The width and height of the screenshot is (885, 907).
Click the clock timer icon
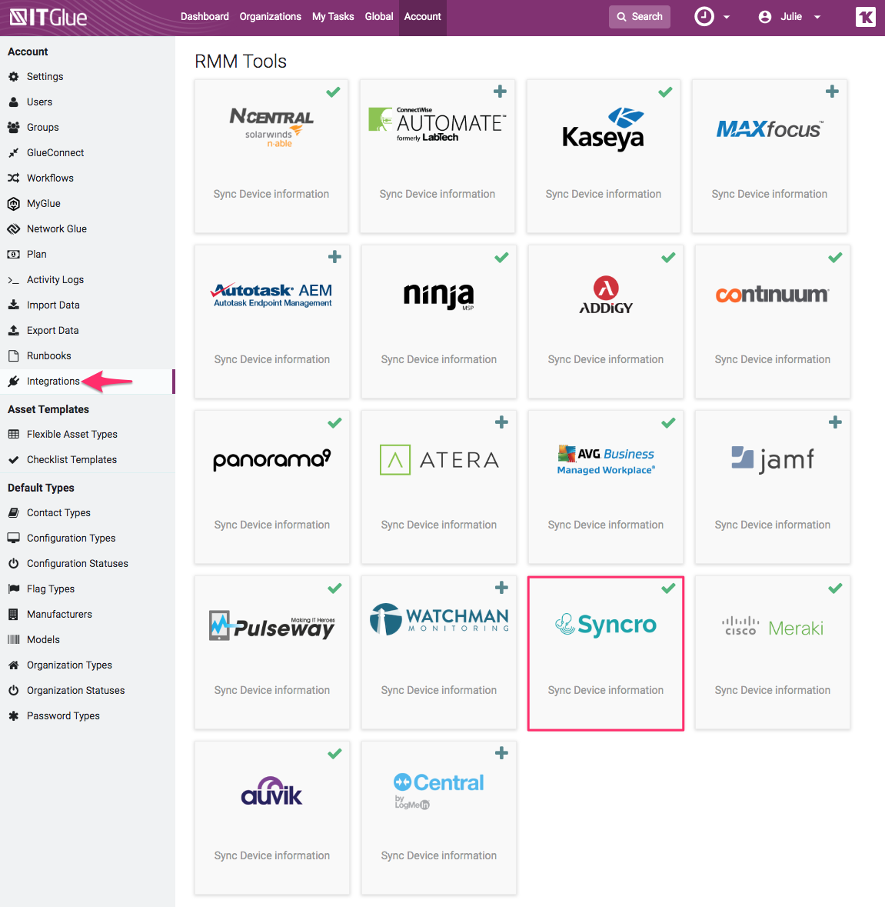click(x=704, y=17)
